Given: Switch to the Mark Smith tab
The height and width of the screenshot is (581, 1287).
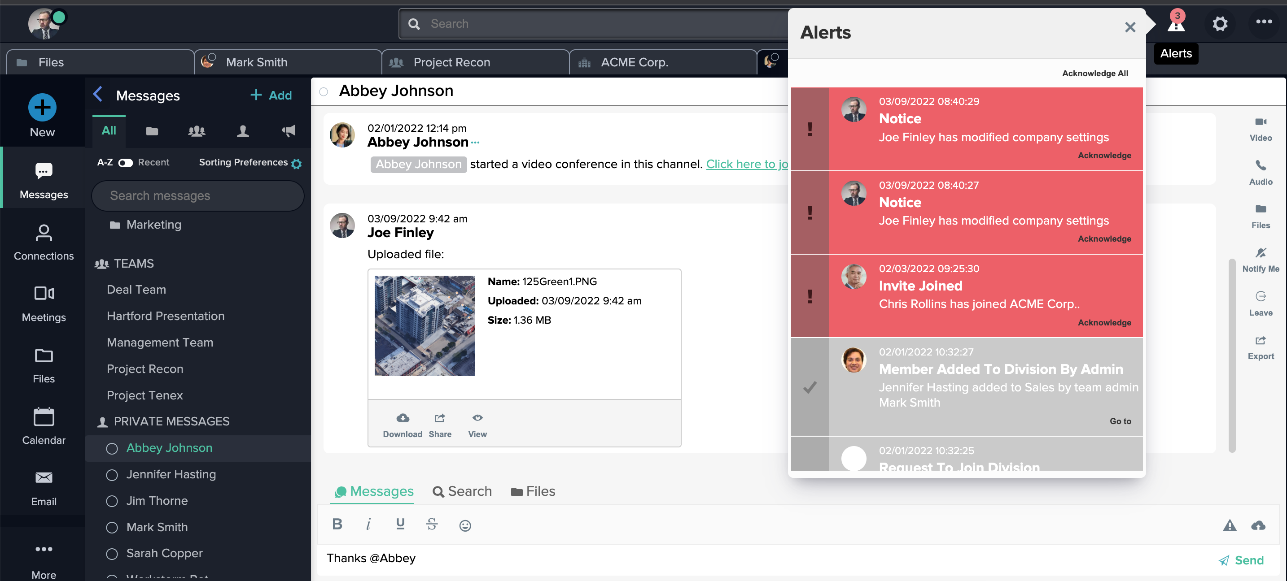Looking at the screenshot, I should pos(287,62).
